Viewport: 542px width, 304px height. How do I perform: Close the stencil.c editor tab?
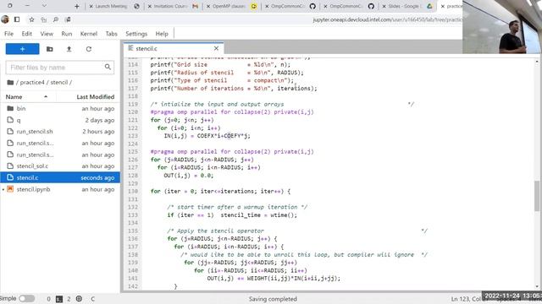216,48
